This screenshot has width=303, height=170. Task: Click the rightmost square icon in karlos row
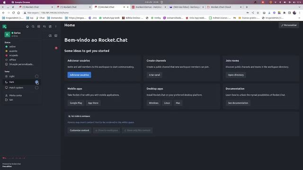pyautogui.click(x=56, y=36)
